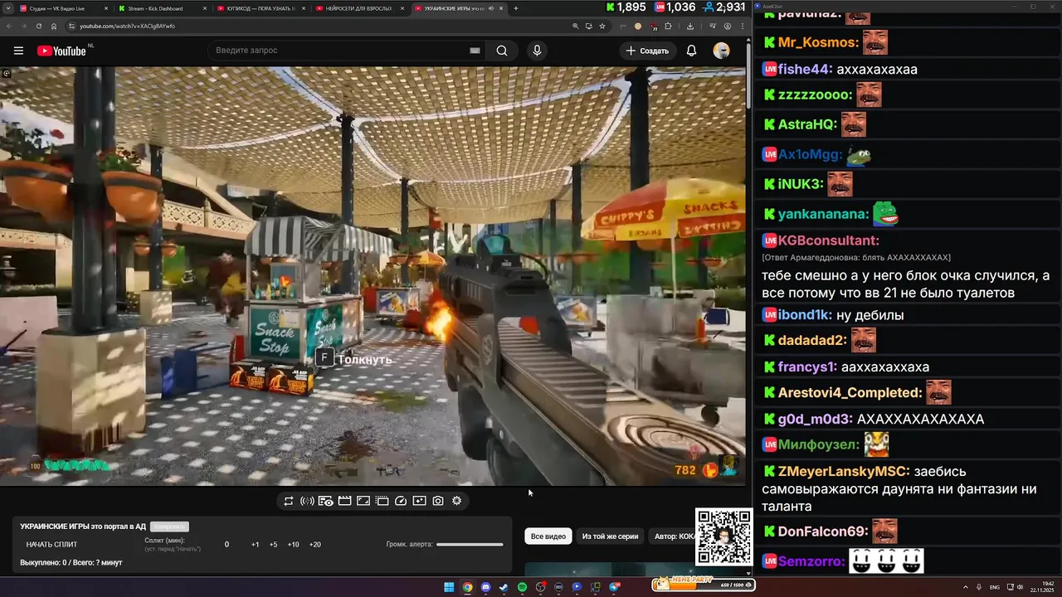
Task: Open the YouTube hamburger guide menu
Action: pos(18,51)
